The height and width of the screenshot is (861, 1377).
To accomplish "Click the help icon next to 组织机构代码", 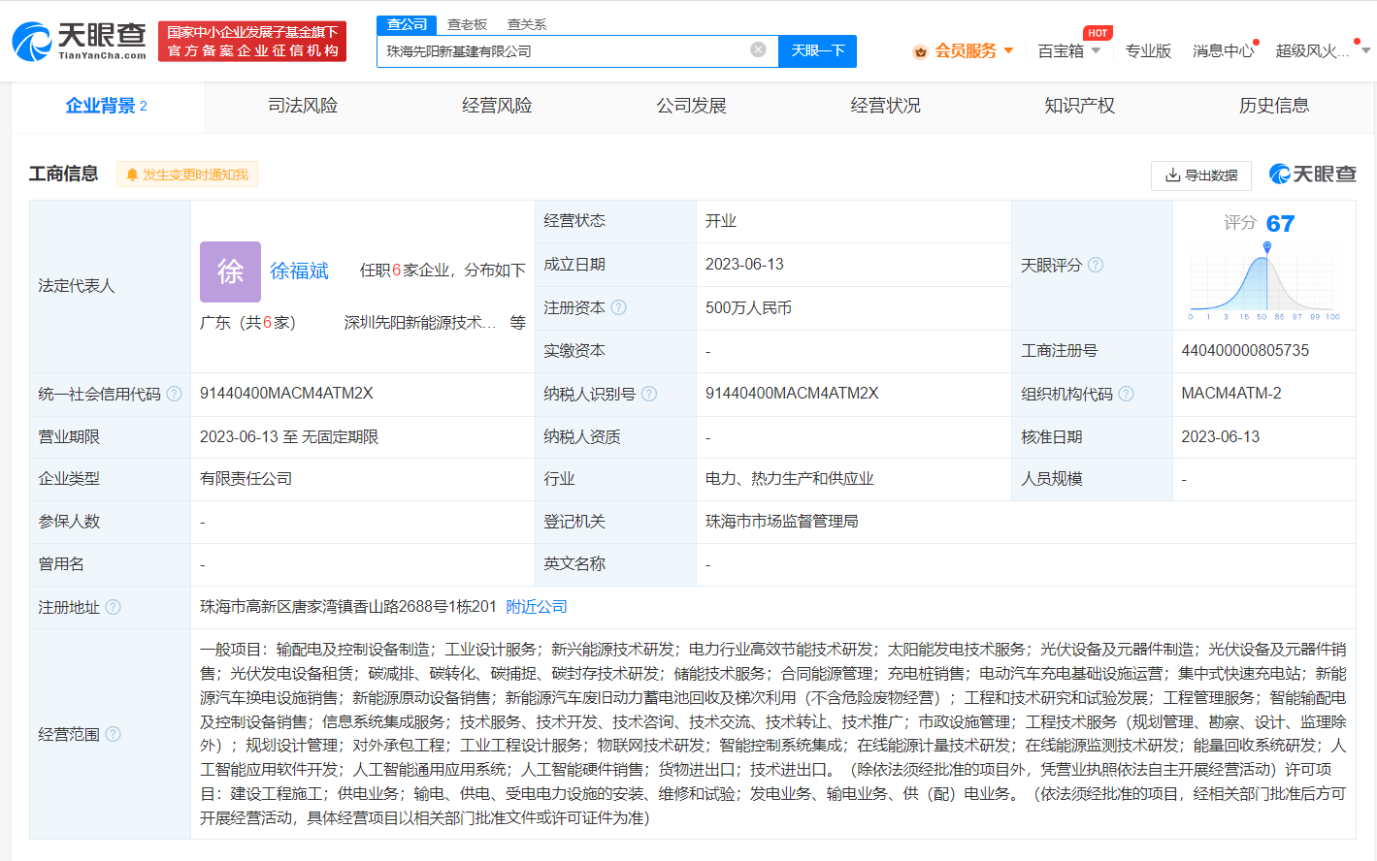I will tap(1126, 394).
